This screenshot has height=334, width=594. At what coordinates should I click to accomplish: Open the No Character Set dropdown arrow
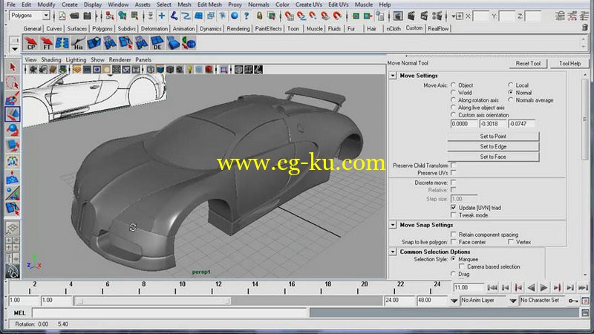pos(513,301)
